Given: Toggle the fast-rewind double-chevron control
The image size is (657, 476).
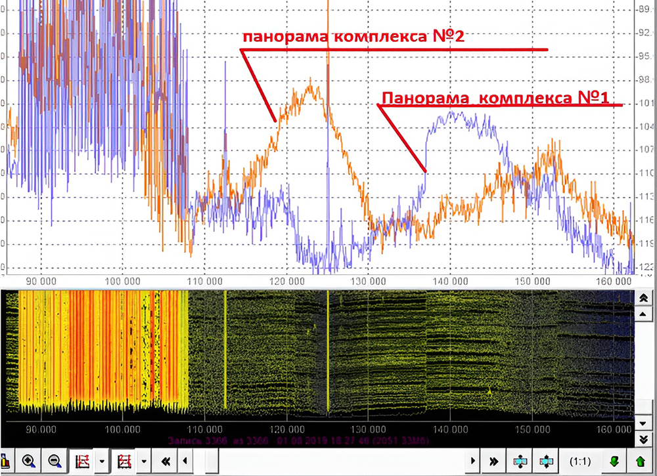Looking at the screenshot, I should [166, 461].
